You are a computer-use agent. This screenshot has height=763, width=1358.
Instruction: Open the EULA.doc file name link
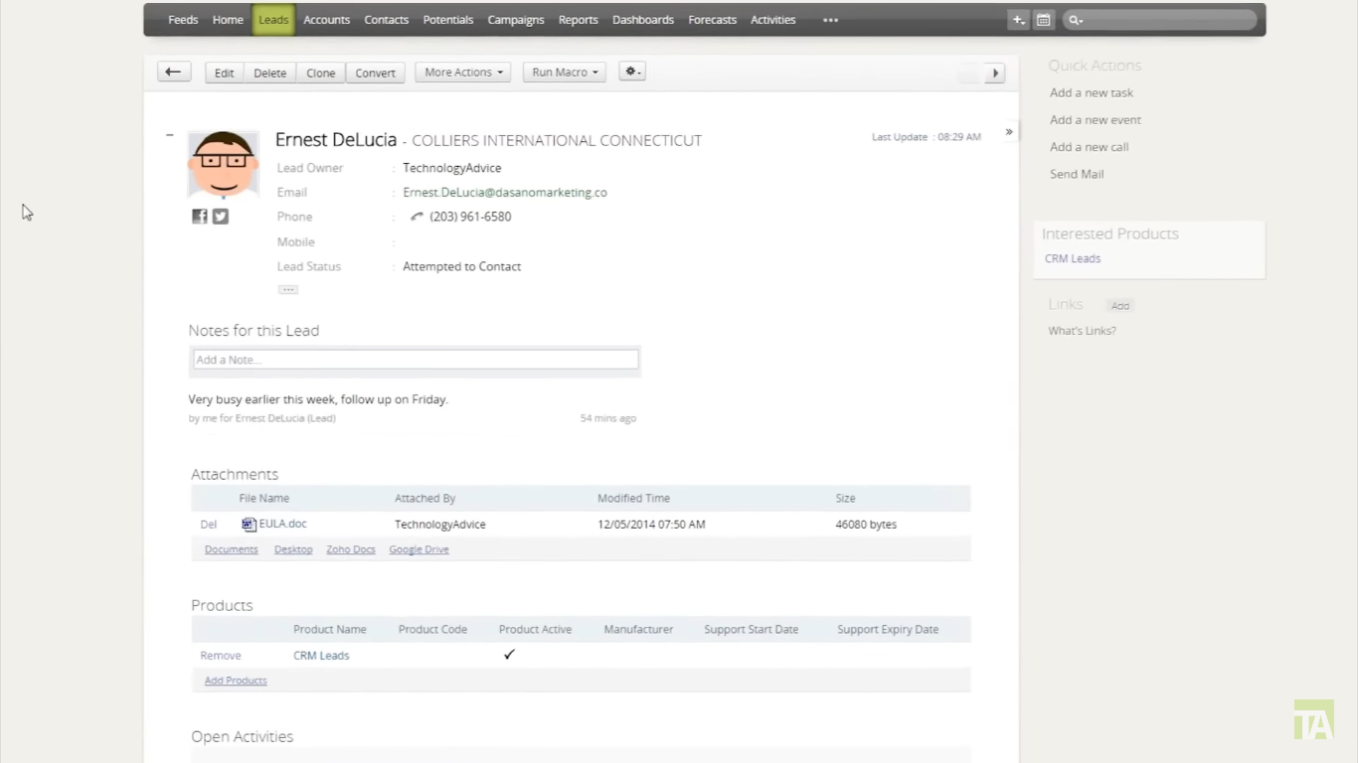pos(283,524)
